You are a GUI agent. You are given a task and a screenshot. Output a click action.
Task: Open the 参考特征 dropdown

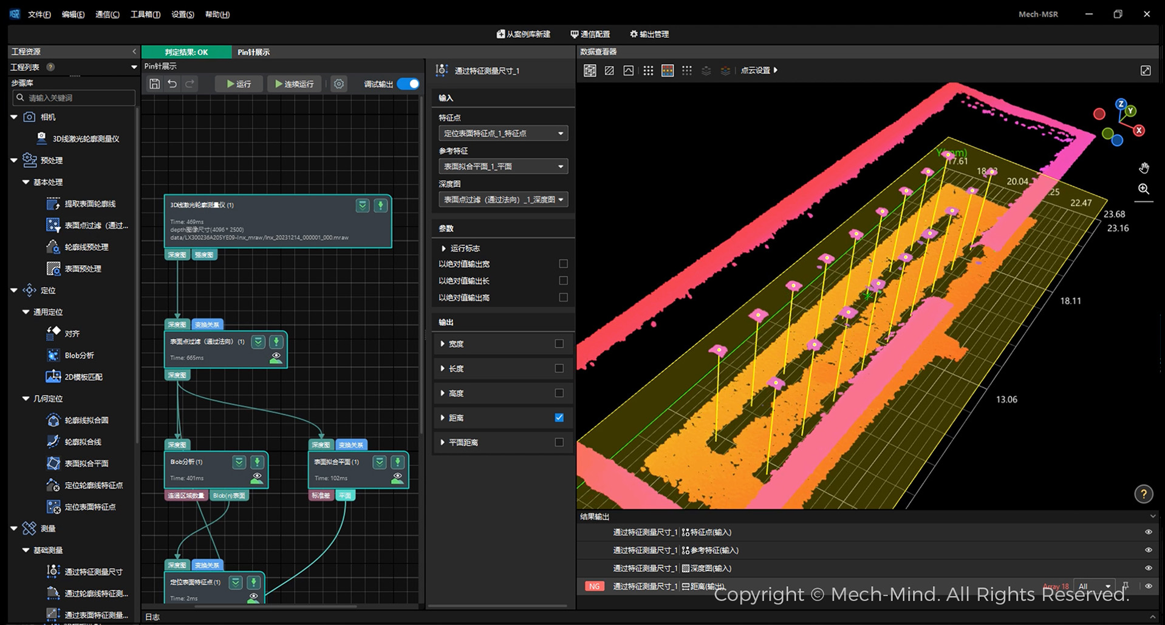point(503,166)
